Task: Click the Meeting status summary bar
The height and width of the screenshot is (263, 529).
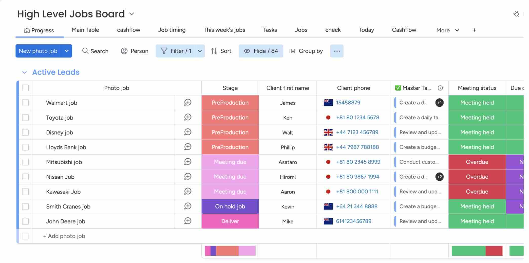Action: point(477,251)
